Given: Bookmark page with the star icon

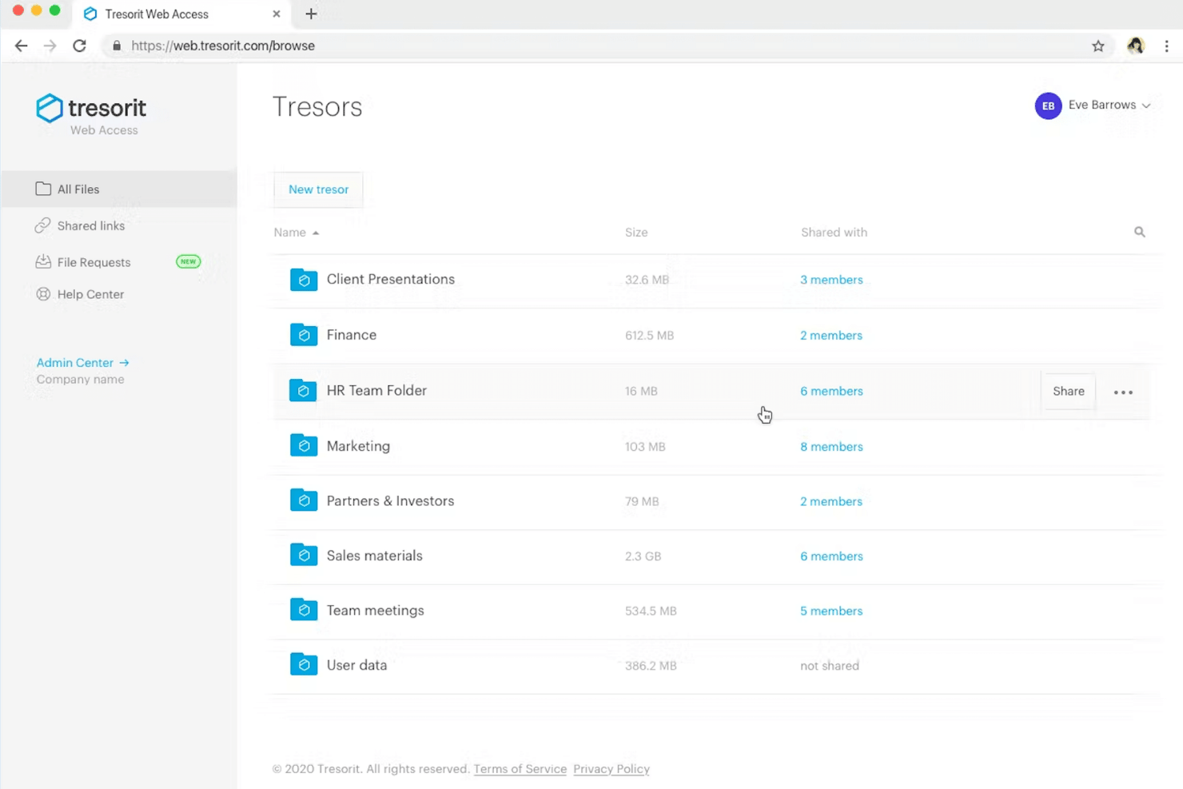Looking at the screenshot, I should click(1098, 46).
